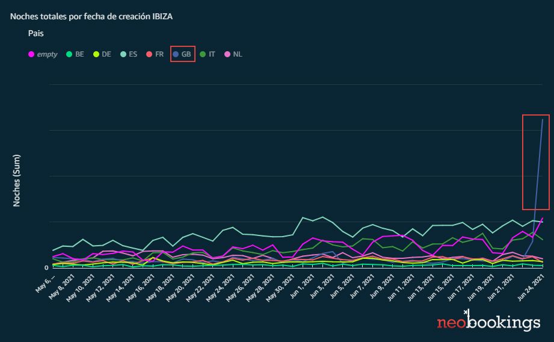Toggle the ES series legend label
This screenshot has width=554, height=342.
(132, 54)
